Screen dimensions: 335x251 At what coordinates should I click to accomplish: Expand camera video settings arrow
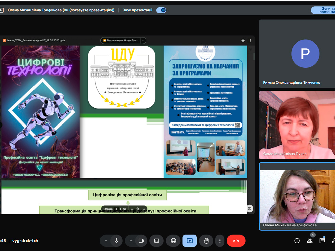click(131, 241)
